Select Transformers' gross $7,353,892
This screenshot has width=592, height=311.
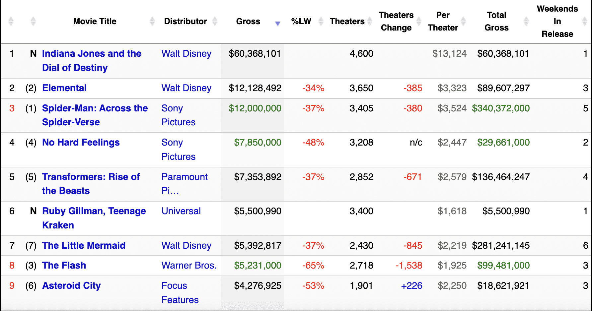pyautogui.click(x=258, y=177)
